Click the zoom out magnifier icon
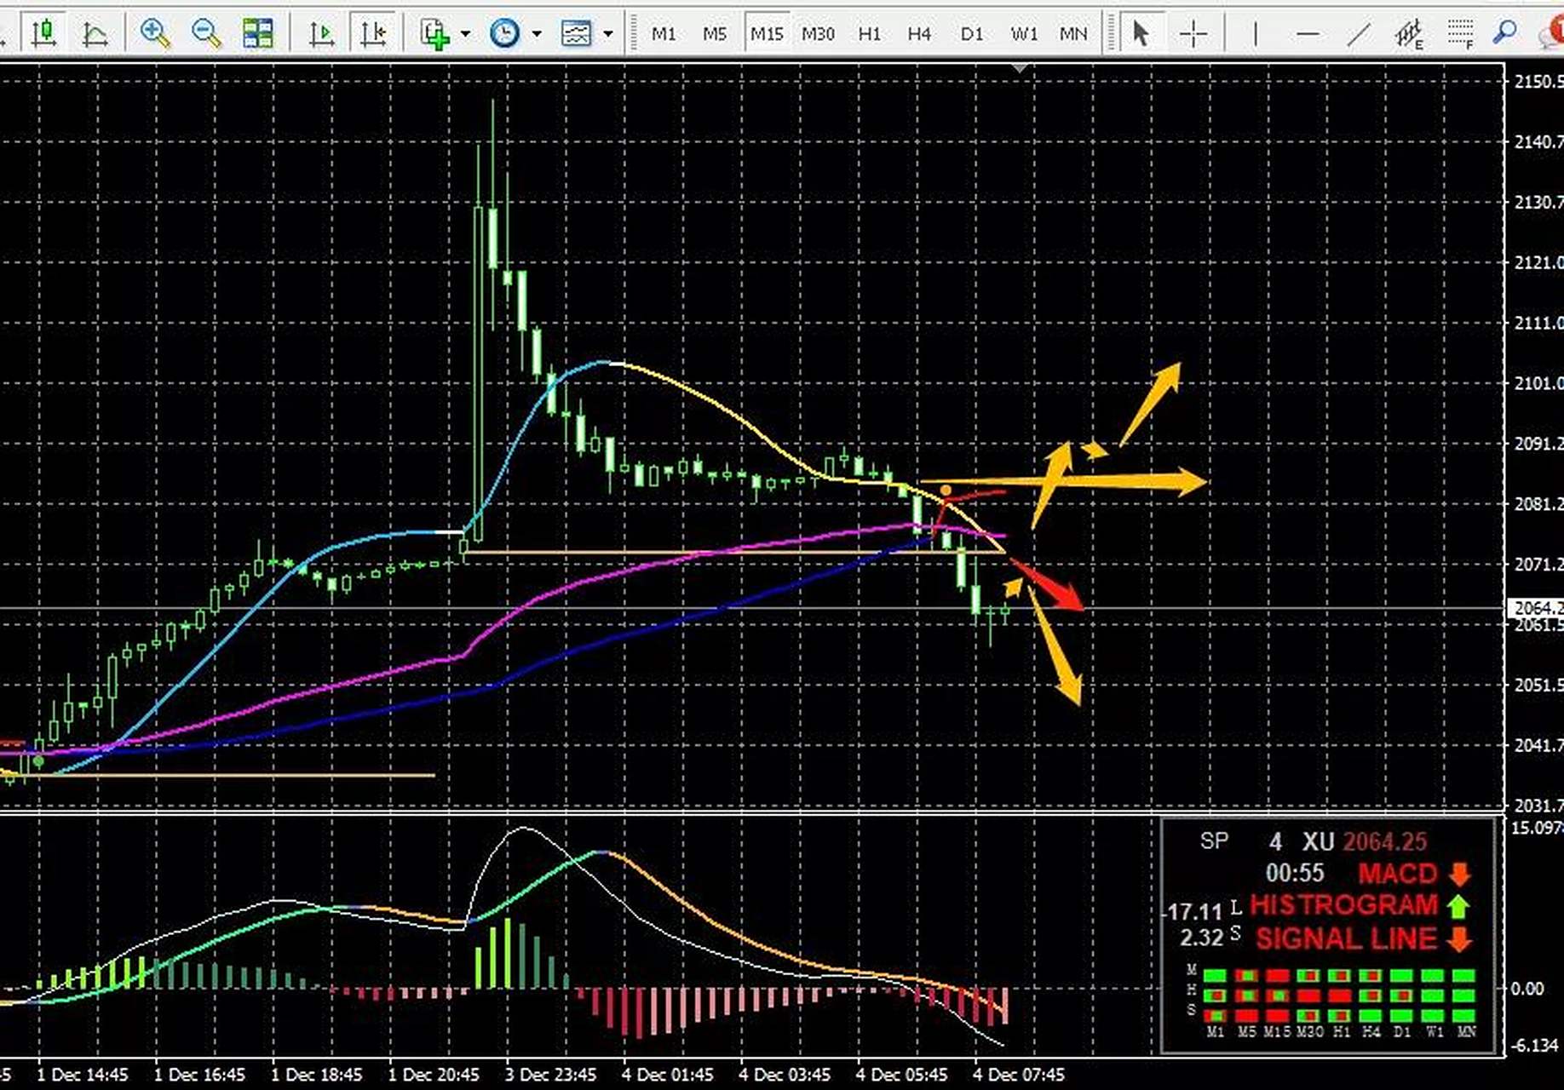The image size is (1564, 1090). coord(205,33)
